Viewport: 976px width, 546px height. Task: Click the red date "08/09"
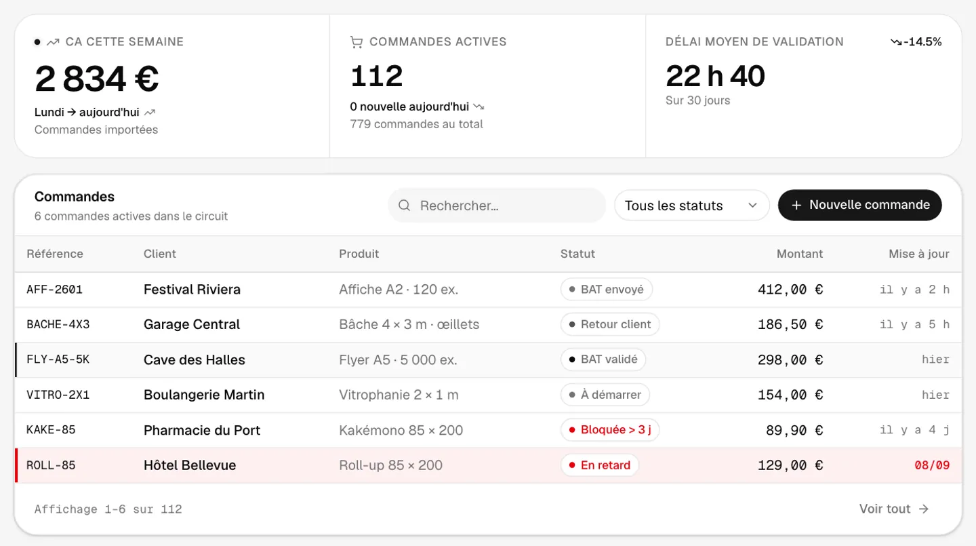932,465
